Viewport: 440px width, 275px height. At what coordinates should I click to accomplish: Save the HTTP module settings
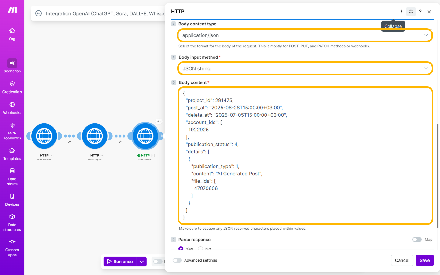pos(424,260)
